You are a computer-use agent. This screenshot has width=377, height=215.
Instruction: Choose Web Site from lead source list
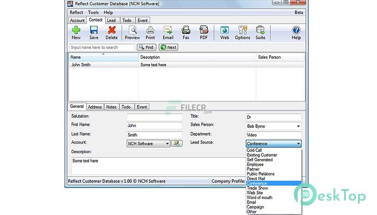[x=274, y=192]
